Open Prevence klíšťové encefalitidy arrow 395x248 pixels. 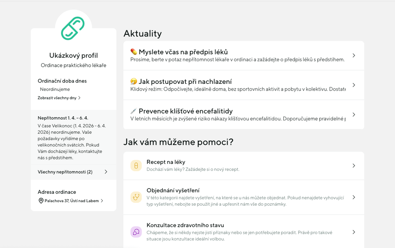tap(354, 115)
